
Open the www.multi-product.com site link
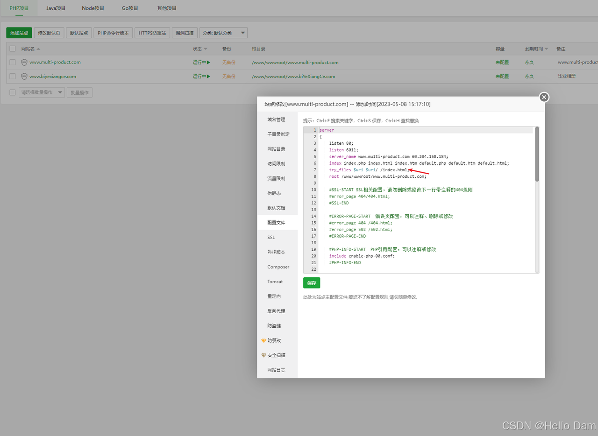pyautogui.click(x=55, y=62)
